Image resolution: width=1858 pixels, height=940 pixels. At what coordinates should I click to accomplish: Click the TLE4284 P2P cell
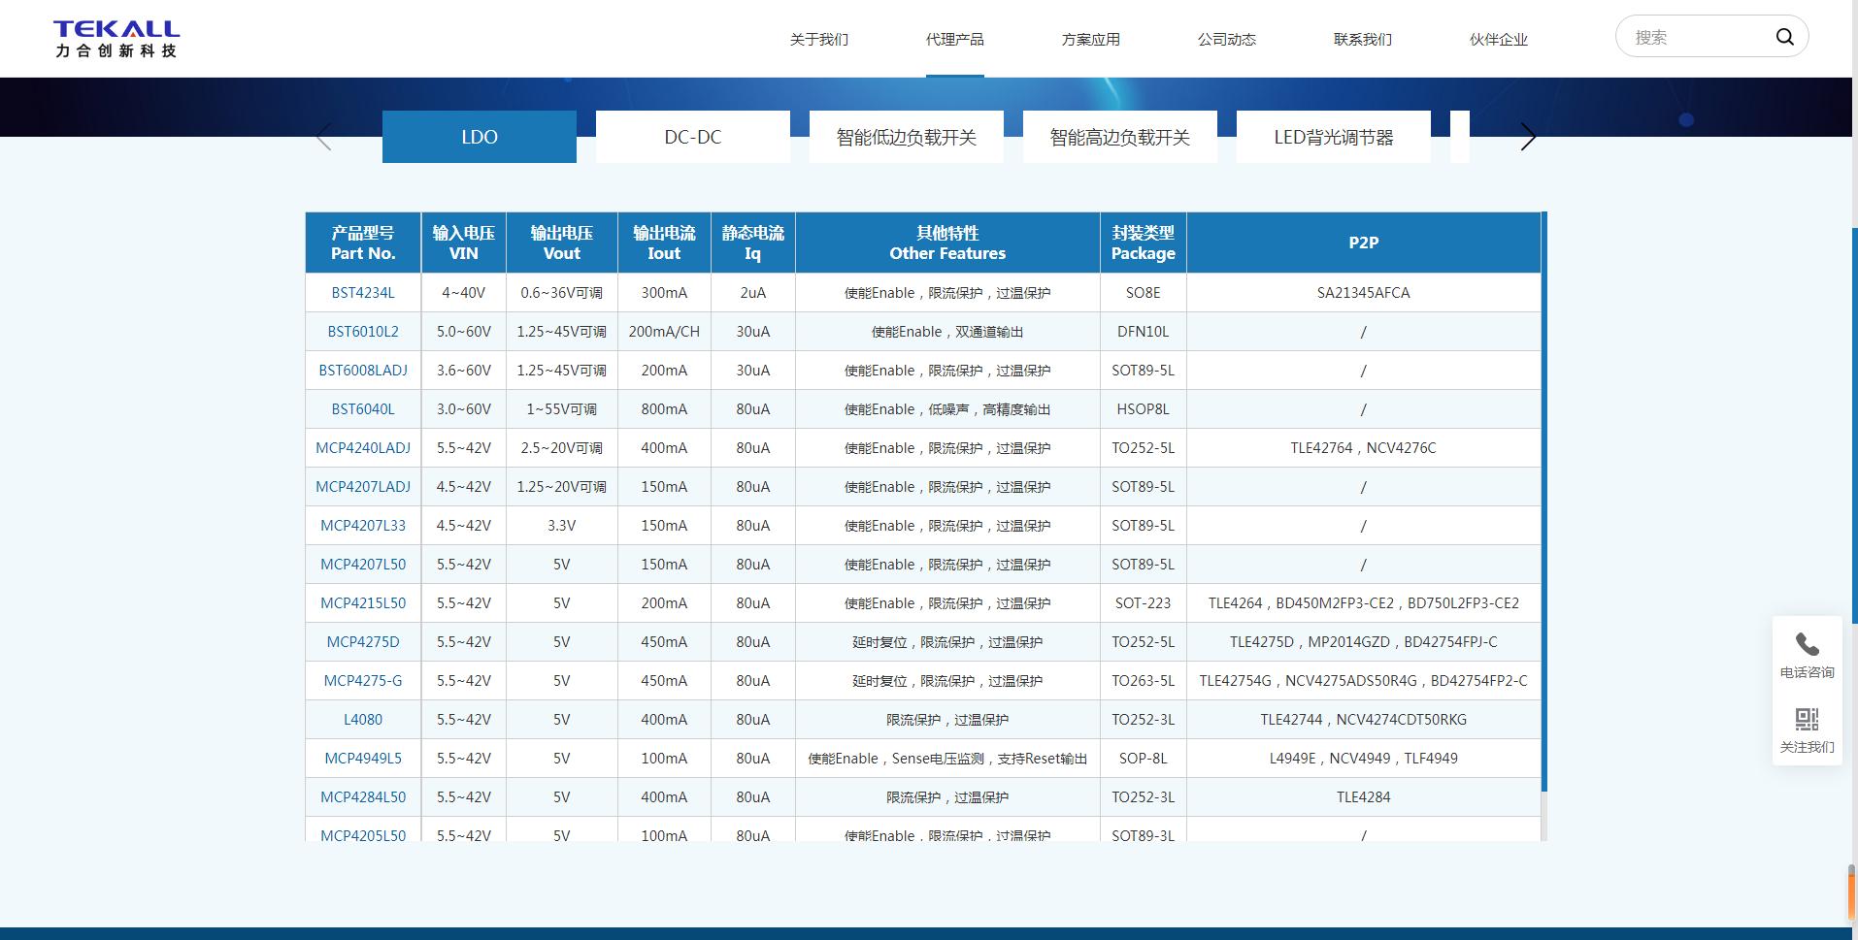coord(1364,796)
